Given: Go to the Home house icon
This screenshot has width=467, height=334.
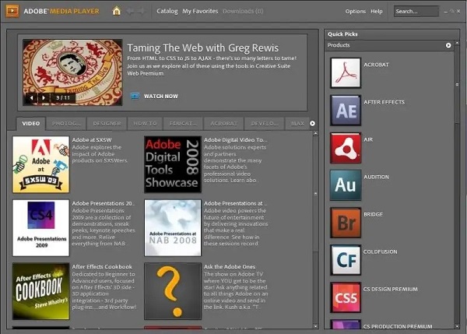Looking at the screenshot, I should 117,11.
